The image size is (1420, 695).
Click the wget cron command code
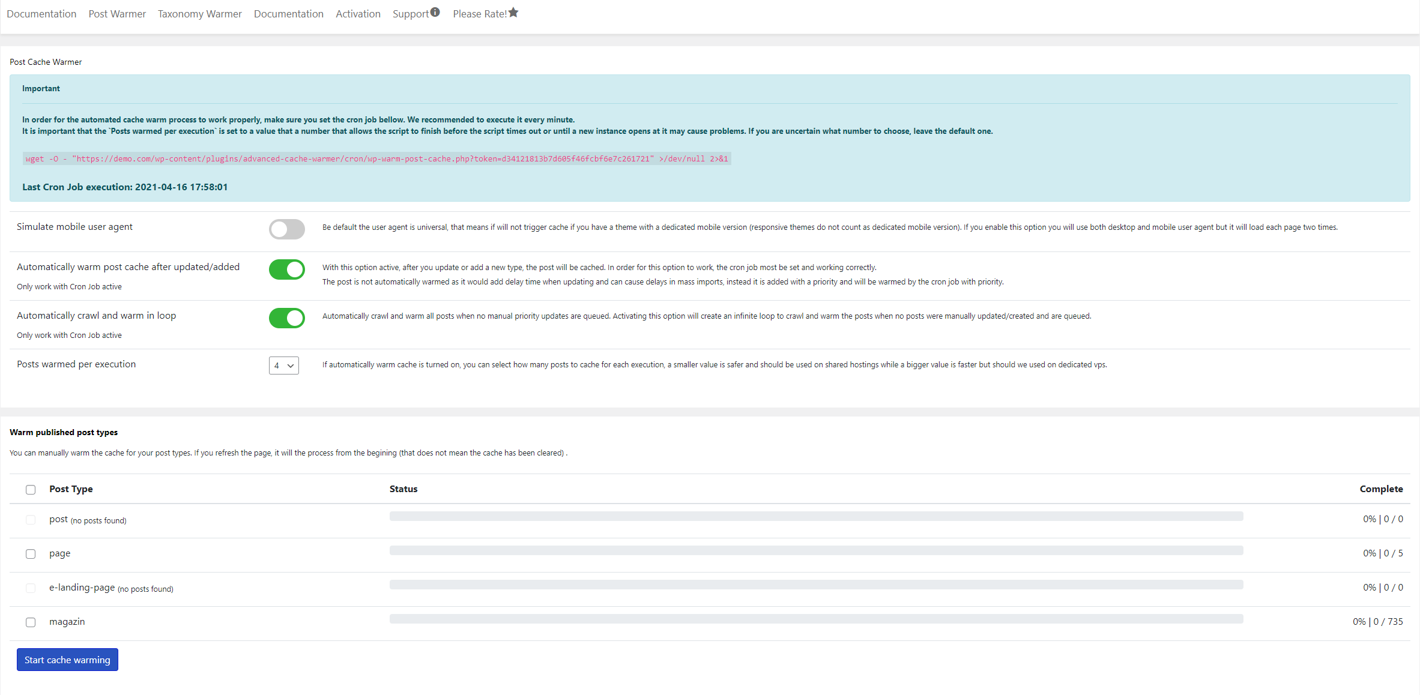376,159
